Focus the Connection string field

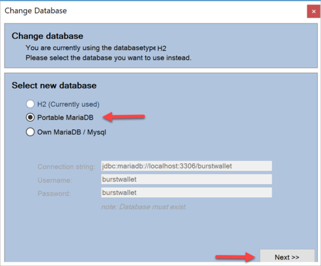coord(186,166)
